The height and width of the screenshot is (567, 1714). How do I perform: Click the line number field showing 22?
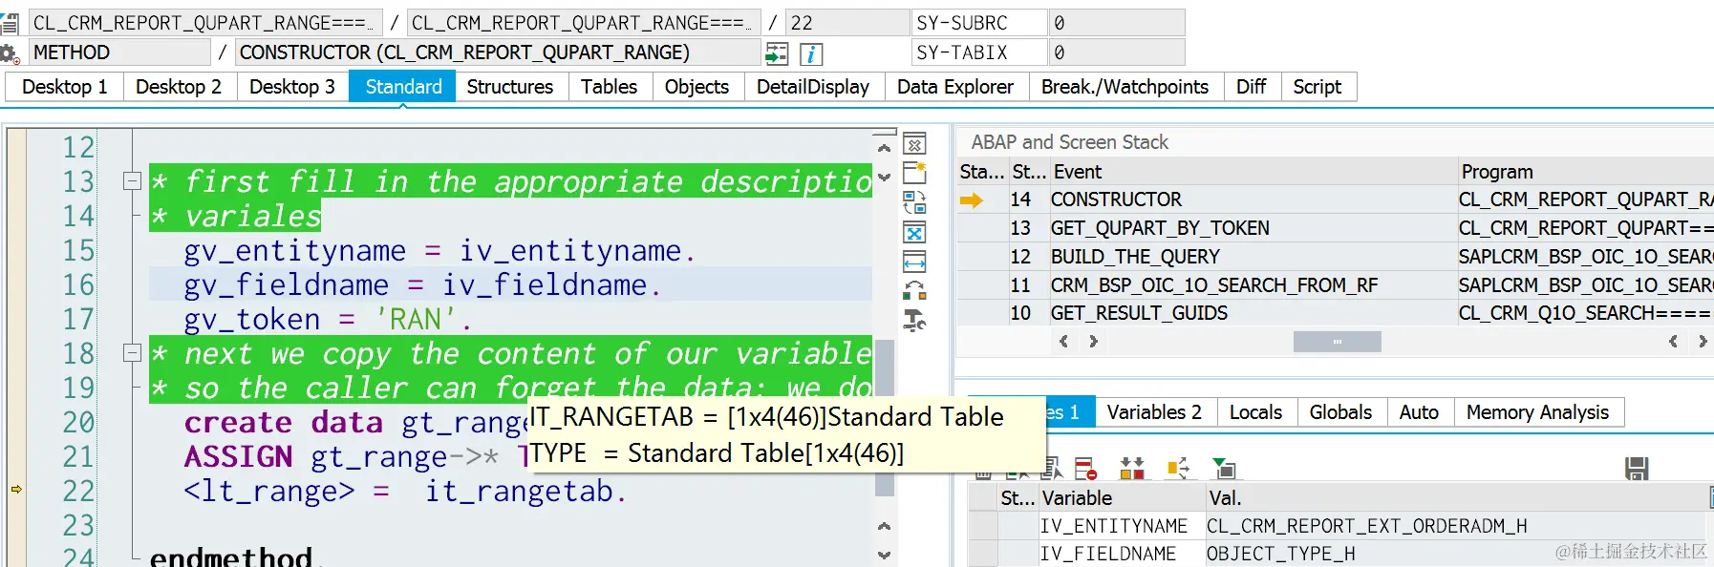[x=847, y=23]
